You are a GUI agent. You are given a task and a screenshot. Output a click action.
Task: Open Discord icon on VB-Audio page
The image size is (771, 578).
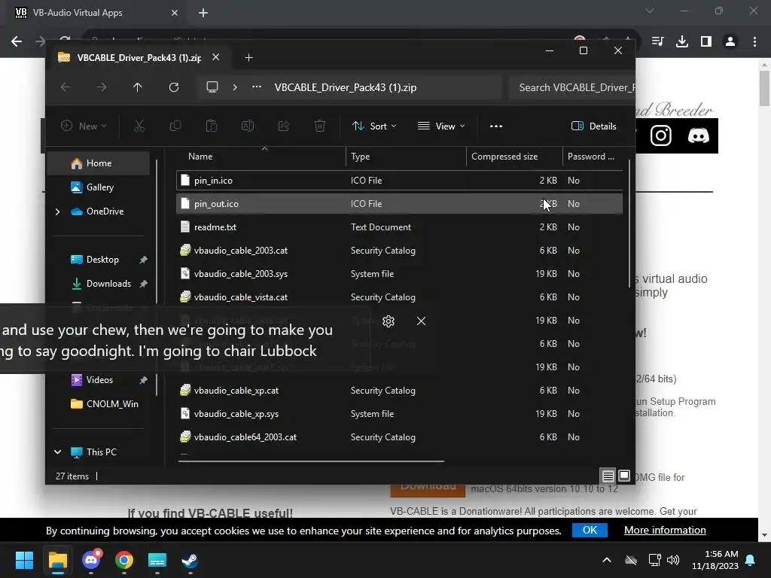coord(698,135)
